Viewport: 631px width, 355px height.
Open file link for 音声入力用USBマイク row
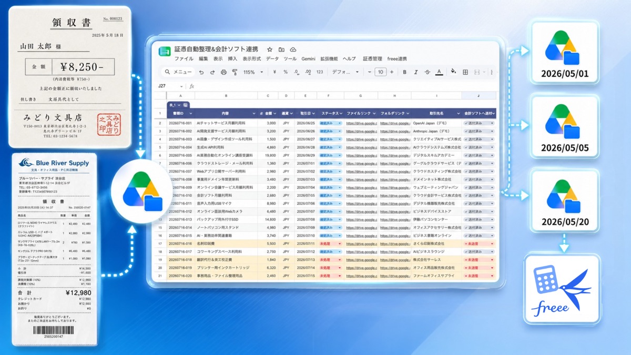pyautogui.click(x=361, y=204)
